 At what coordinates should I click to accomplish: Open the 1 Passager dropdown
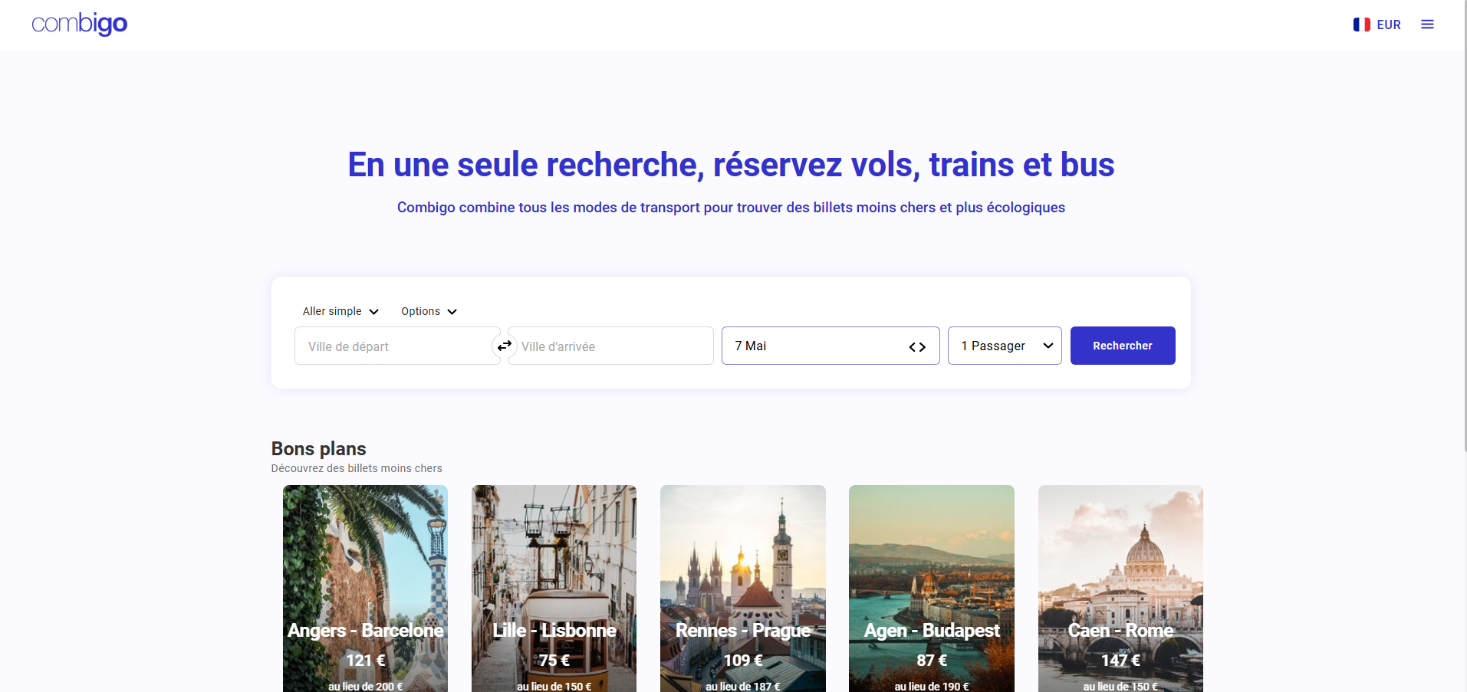click(x=1005, y=346)
